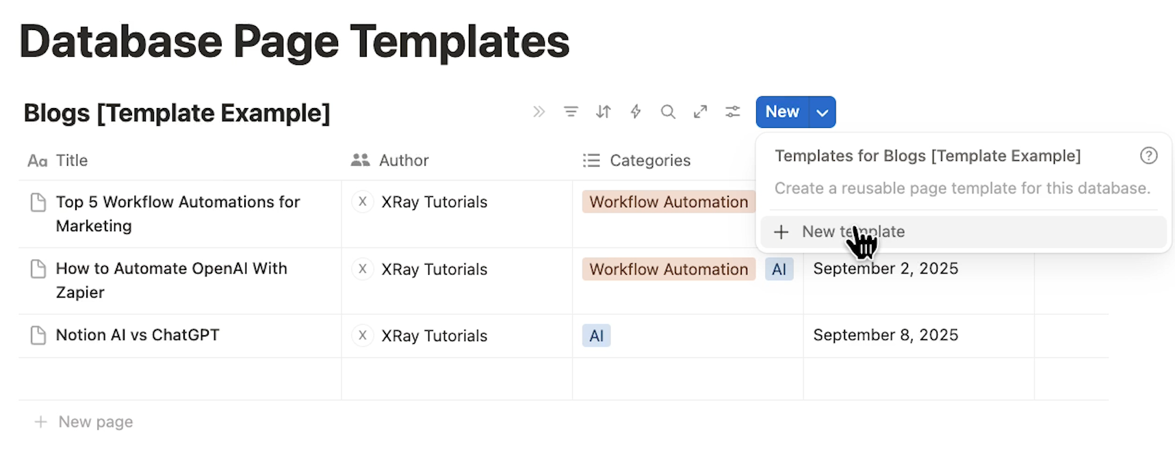Open the Automations lightning bolt icon

point(636,111)
